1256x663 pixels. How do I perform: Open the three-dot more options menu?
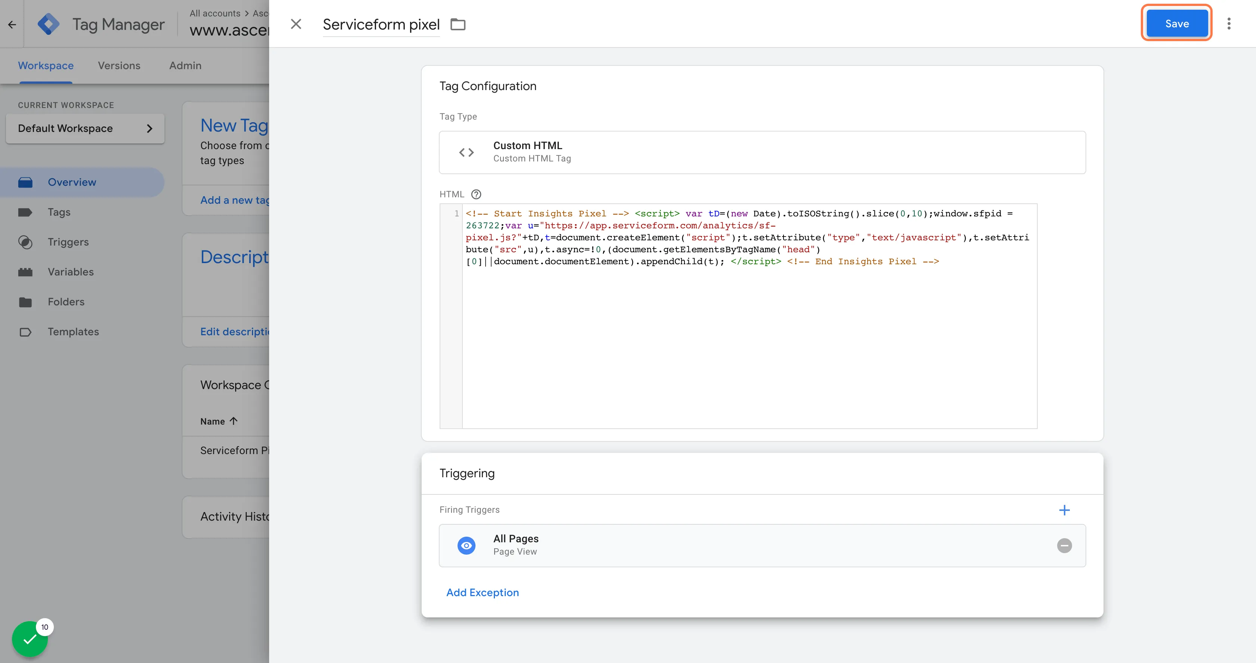pos(1229,24)
